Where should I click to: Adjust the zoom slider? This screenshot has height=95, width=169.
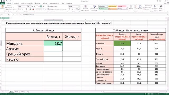[x=158, y=94]
